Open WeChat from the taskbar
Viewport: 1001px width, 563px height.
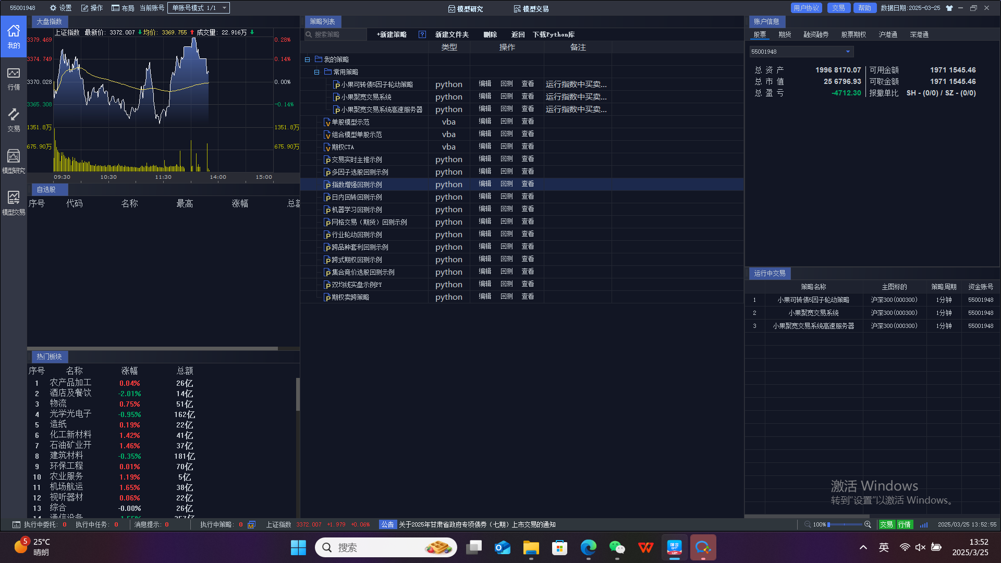click(617, 547)
